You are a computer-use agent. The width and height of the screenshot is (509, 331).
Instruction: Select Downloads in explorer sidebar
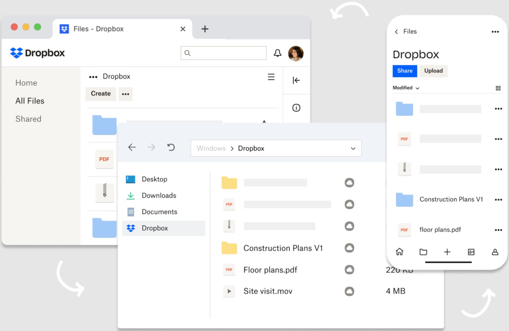click(164, 196)
